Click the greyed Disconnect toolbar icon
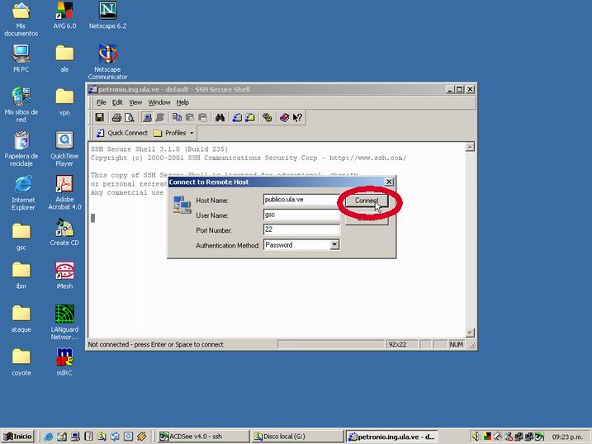This screenshot has width=592, height=444. point(159,118)
